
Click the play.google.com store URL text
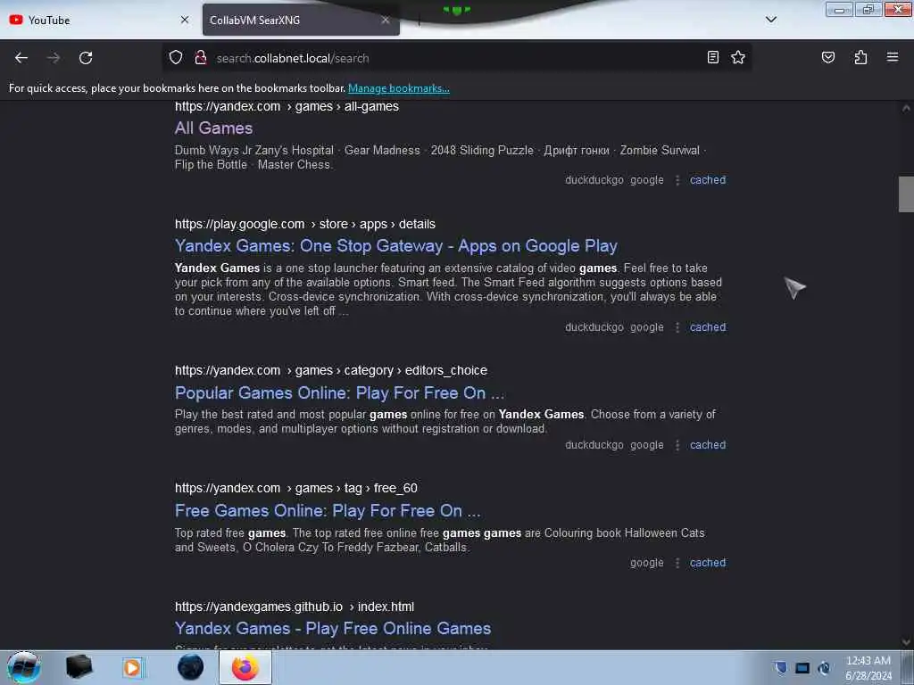pos(305,224)
